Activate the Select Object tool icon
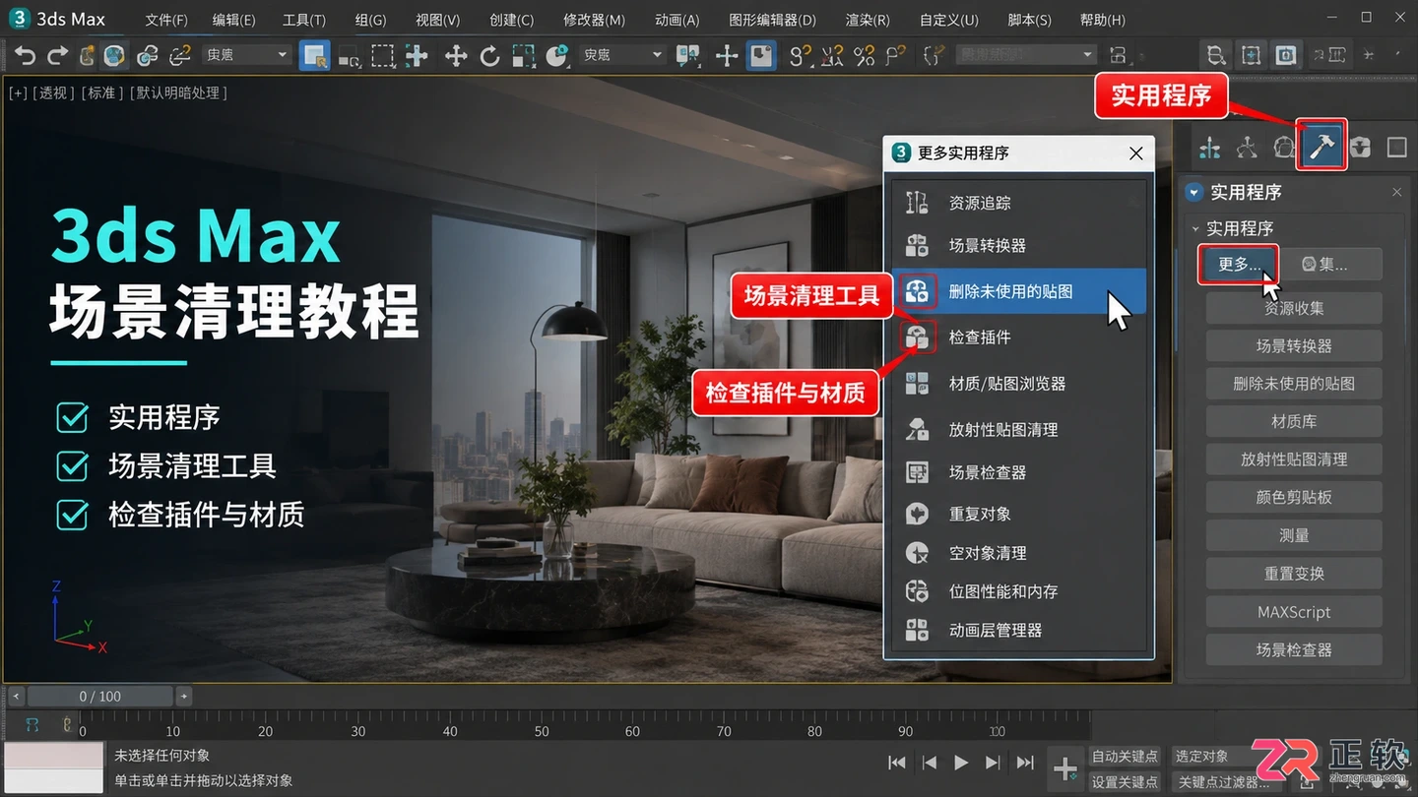The width and height of the screenshot is (1418, 797). (315, 56)
